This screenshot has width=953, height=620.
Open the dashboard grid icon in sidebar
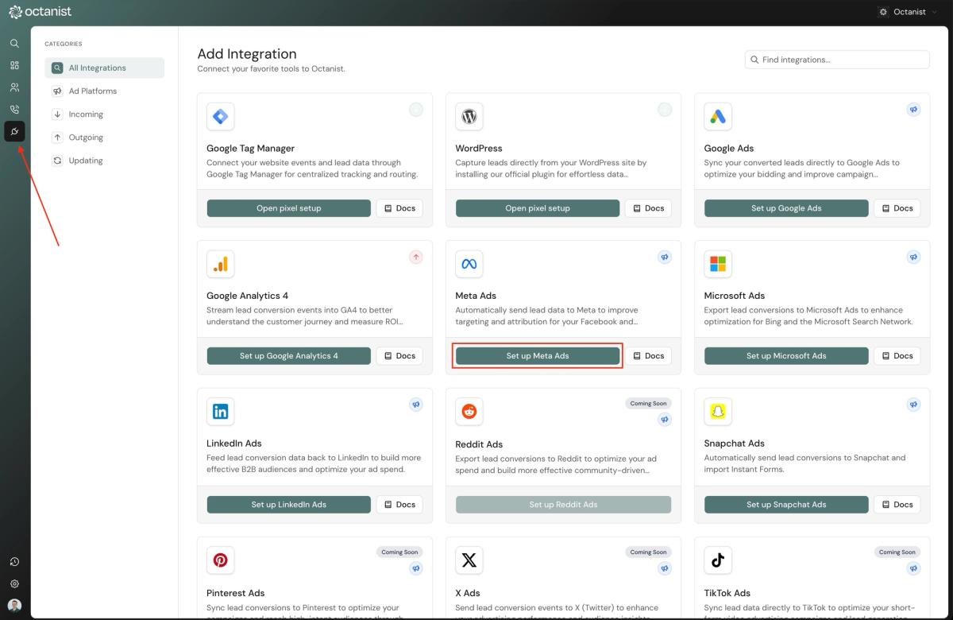click(14, 65)
